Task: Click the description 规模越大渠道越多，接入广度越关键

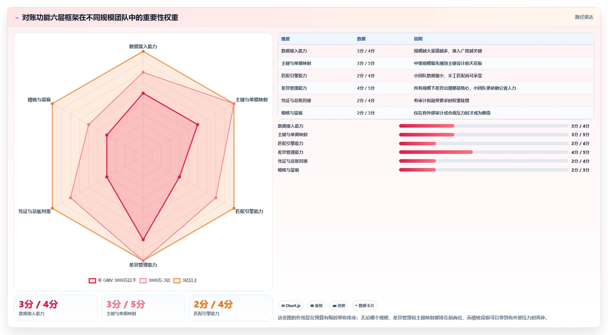Action: [448, 51]
